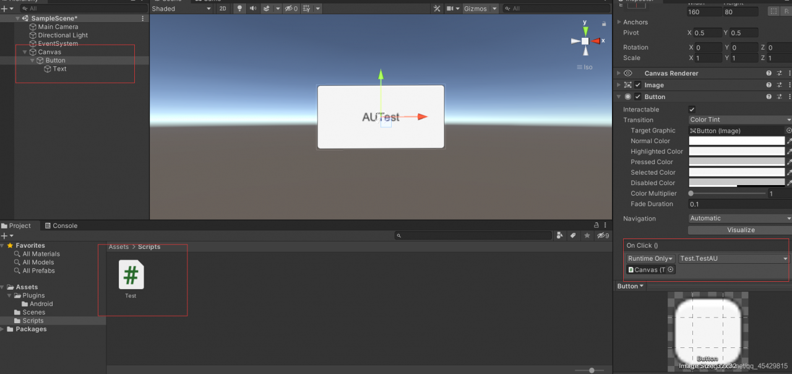Expand the Anchors foldout
The height and width of the screenshot is (374, 792).
pyautogui.click(x=619, y=22)
